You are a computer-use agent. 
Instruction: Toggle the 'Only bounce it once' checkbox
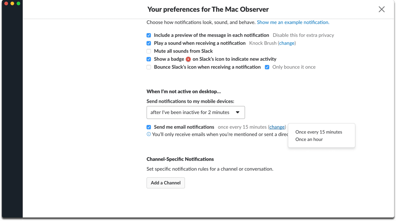click(267, 67)
